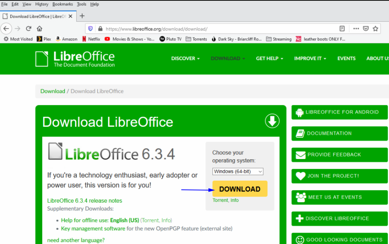Open the Documentation sidebar button

pyautogui.click(x=340, y=134)
